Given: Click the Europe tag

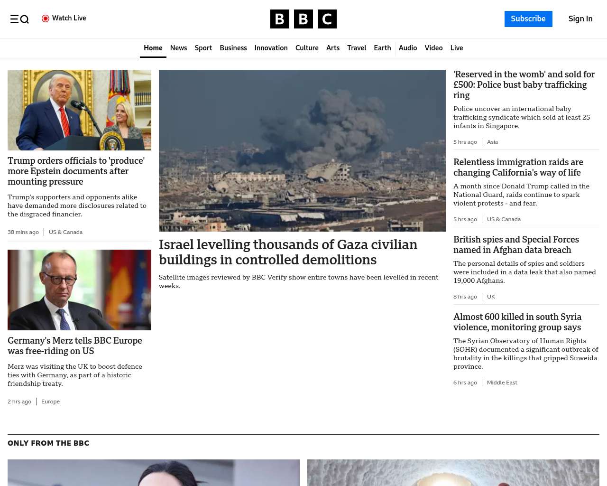Looking at the screenshot, I should 50,402.
